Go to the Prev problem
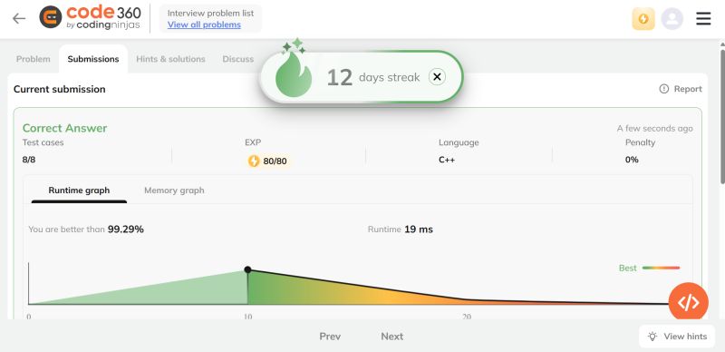The width and height of the screenshot is (725, 352). pos(330,337)
